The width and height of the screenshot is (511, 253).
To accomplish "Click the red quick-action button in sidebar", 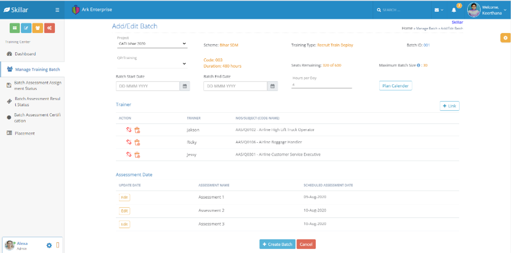I will (49, 28).
